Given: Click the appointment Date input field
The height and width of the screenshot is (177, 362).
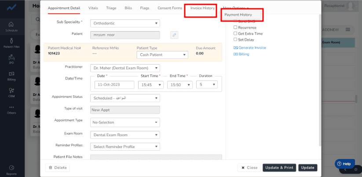Looking at the screenshot, I should tap(114, 85).
